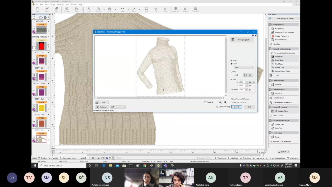Open the User rotate preset dropdown
The image size is (332, 187).
(x=244, y=67)
